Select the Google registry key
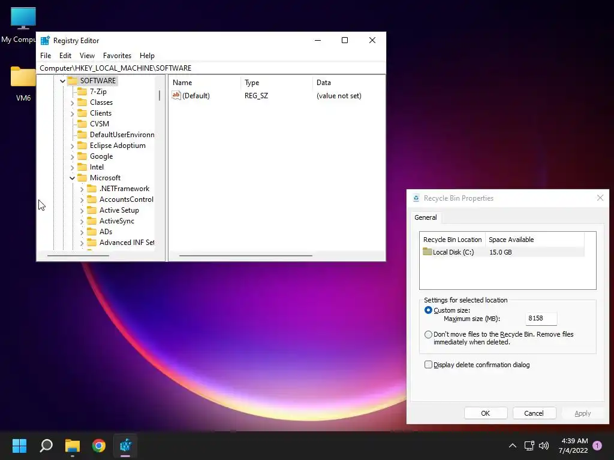This screenshot has height=460, width=614. (101, 156)
